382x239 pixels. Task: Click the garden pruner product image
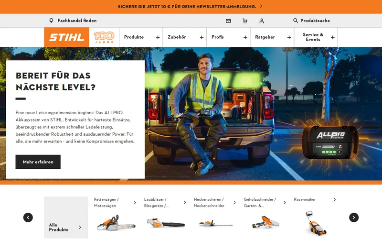(265, 222)
